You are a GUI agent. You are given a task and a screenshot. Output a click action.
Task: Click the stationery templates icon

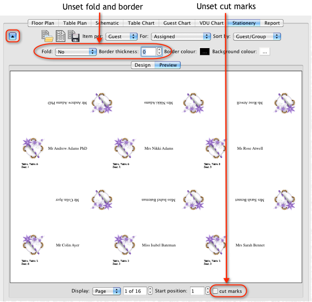[60, 36]
